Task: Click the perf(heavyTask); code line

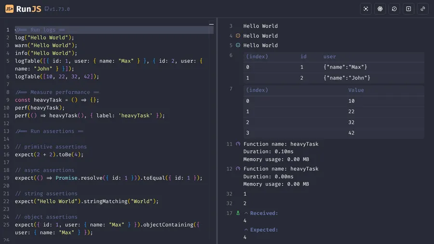Action: [40, 108]
